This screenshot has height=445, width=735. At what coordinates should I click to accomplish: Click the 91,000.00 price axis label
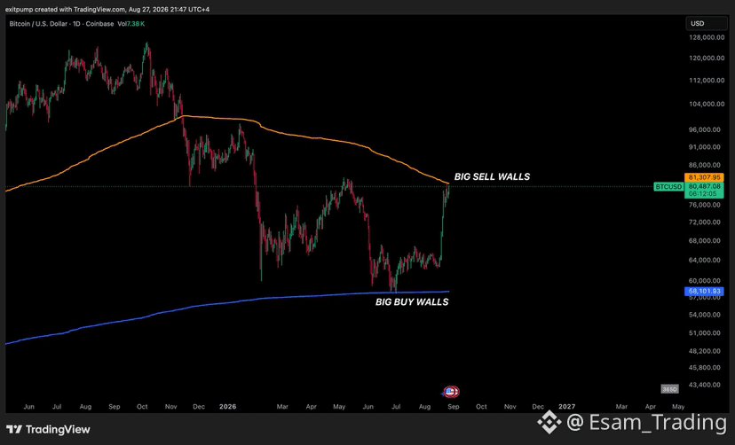click(x=707, y=147)
